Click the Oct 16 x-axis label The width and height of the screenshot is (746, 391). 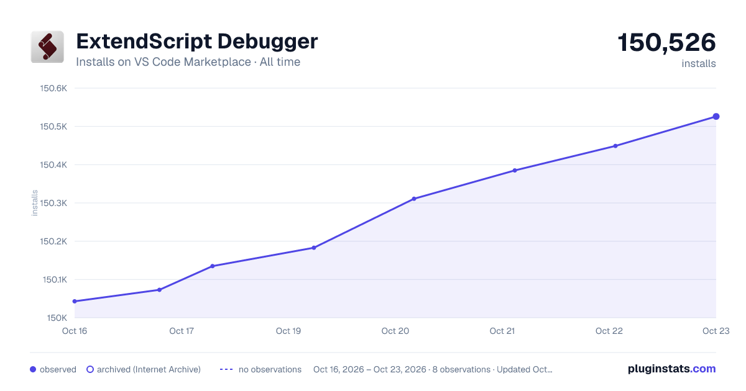pyautogui.click(x=75, y=331)
